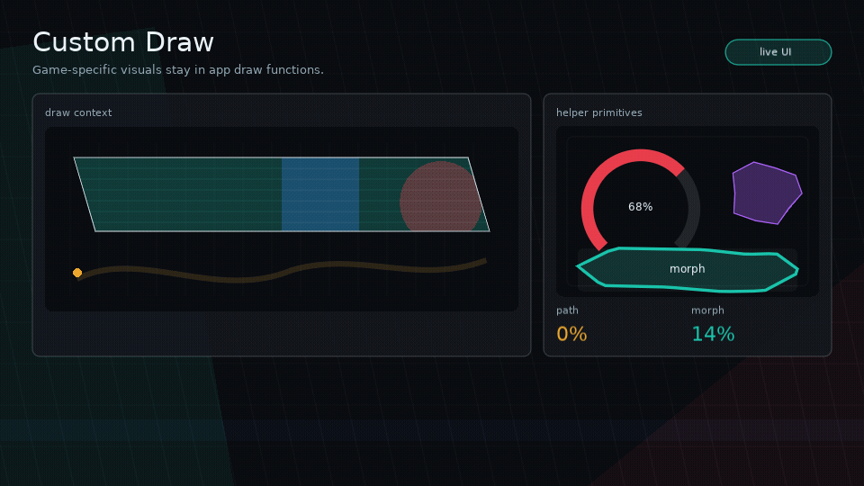Click the blue rectangle in the parallelogram
864x486 pixels.
tap(320, 194)
